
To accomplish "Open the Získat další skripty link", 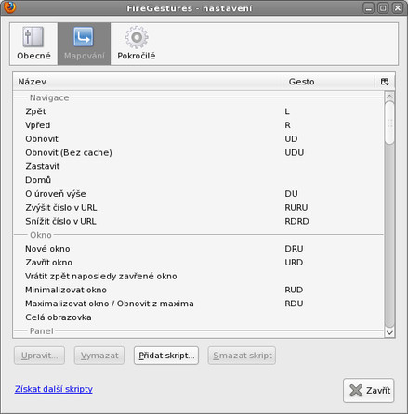I will pos(54,389).
